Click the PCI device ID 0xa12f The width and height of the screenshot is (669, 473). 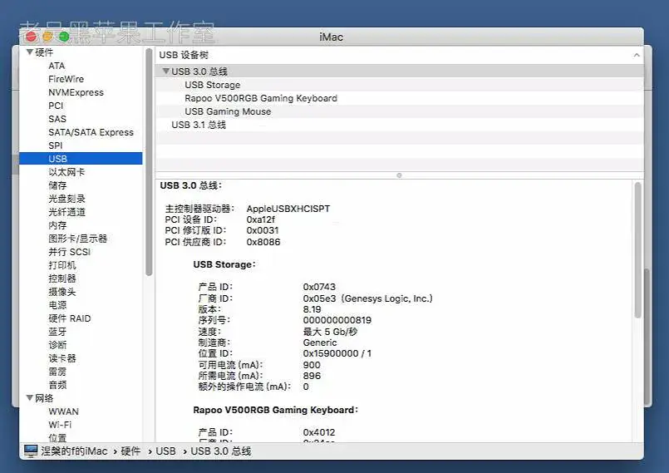(261, 219)
